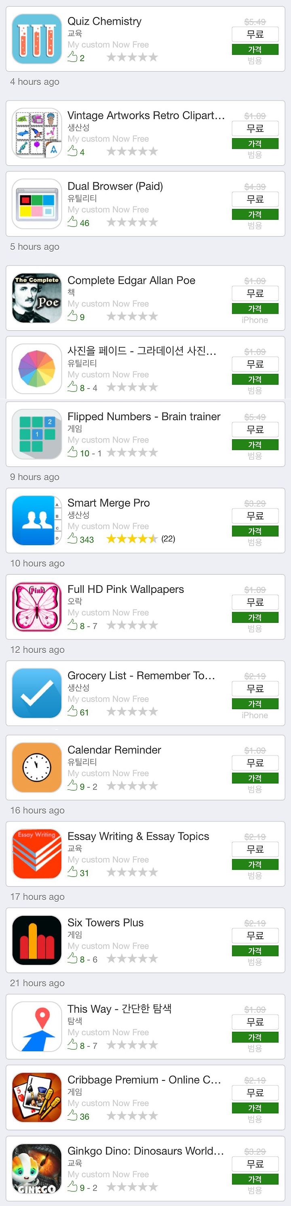Screen dimensions: 291x1206
Task: Tap the 무료 button for Quiz Chemistry
Action: click(255, 34)
